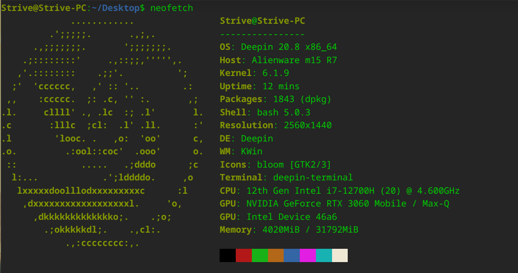Viewport: 518px width, 273px height.
Task: Click the 'Host' label
Action: pyautogui.click(x=230, y=60)
